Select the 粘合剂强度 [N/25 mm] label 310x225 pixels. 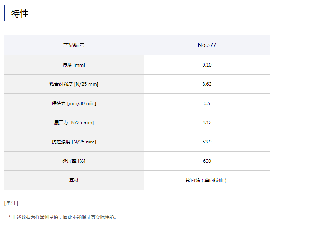[74, 84]
